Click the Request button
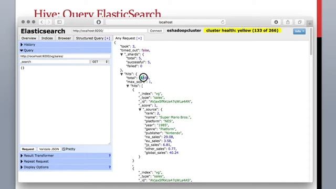 tap(28, 149)
